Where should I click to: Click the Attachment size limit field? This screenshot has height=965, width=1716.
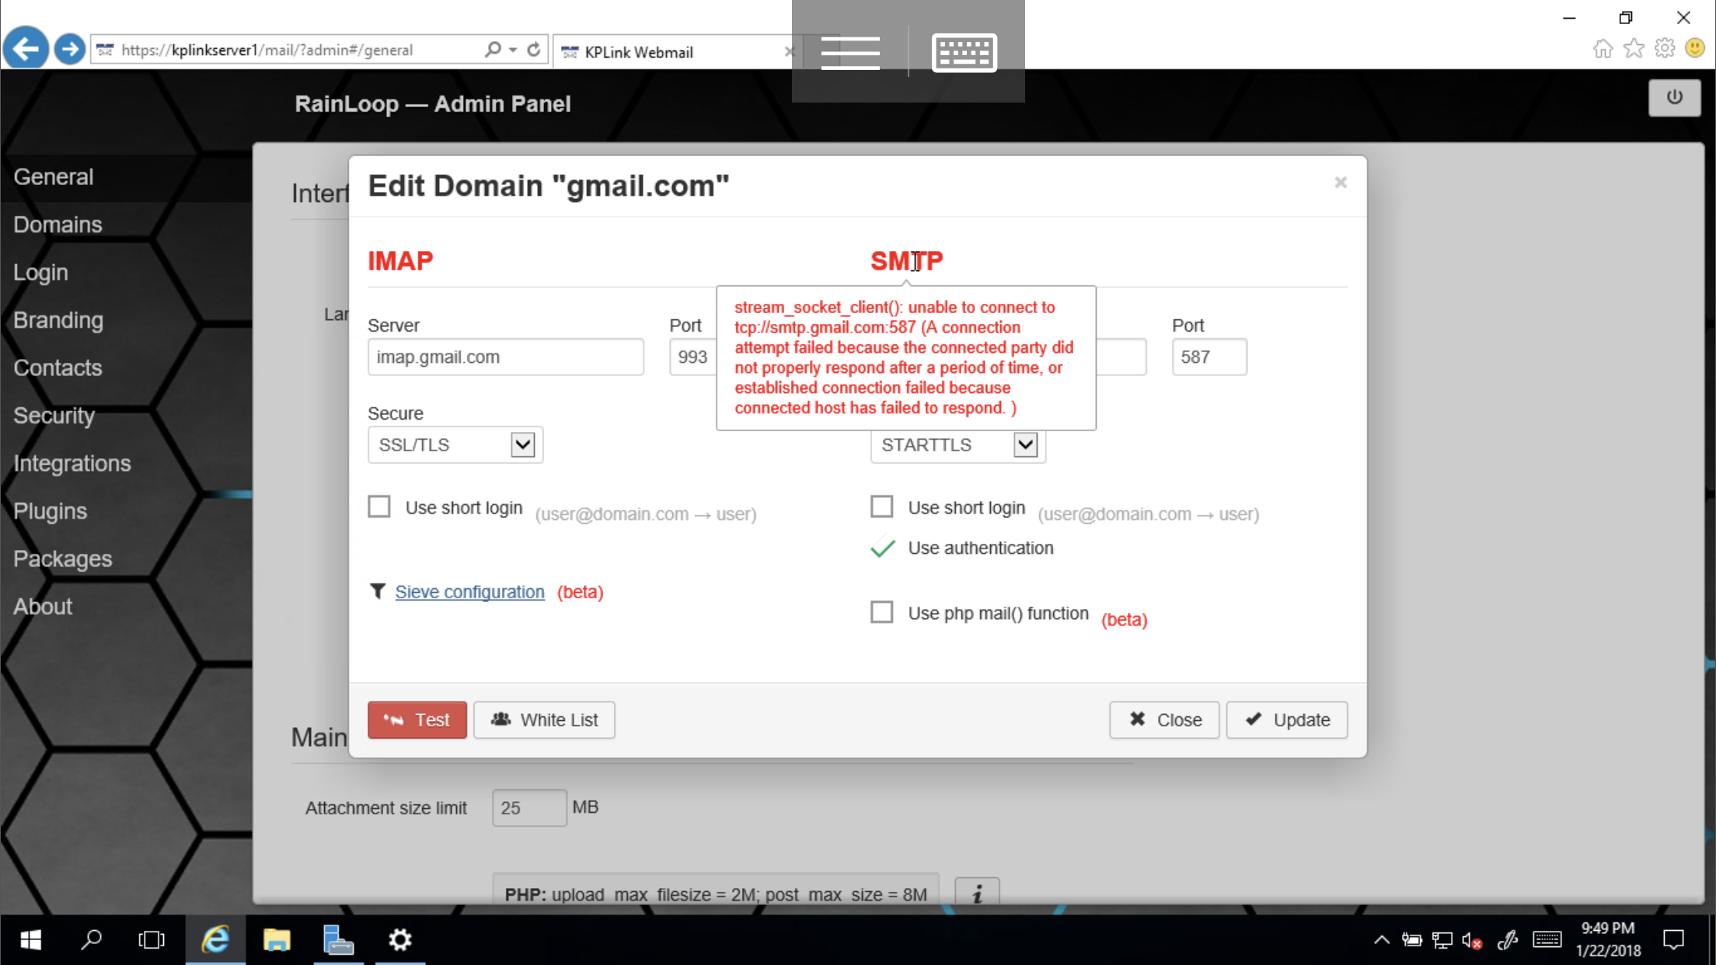point(528,807)
